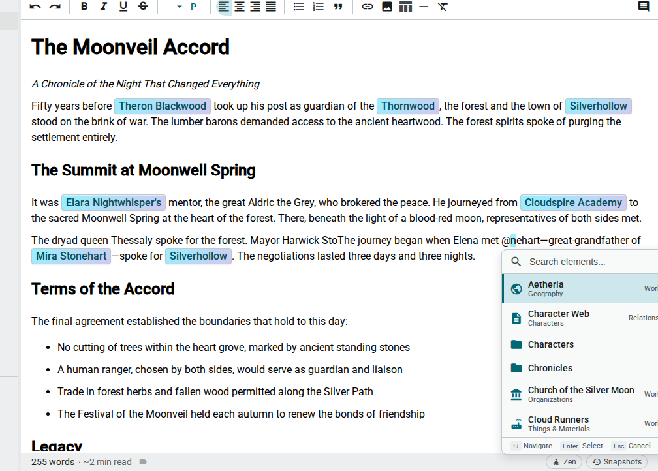
Task: Apply blockquote formatting
Action: [338, 7]
